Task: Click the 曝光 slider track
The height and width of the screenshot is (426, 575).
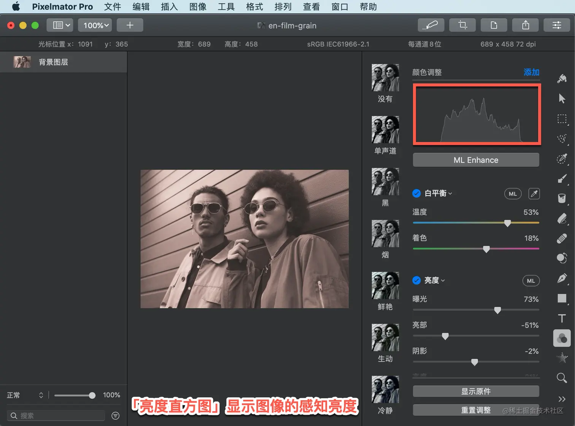Action: [x=476, y=310]
